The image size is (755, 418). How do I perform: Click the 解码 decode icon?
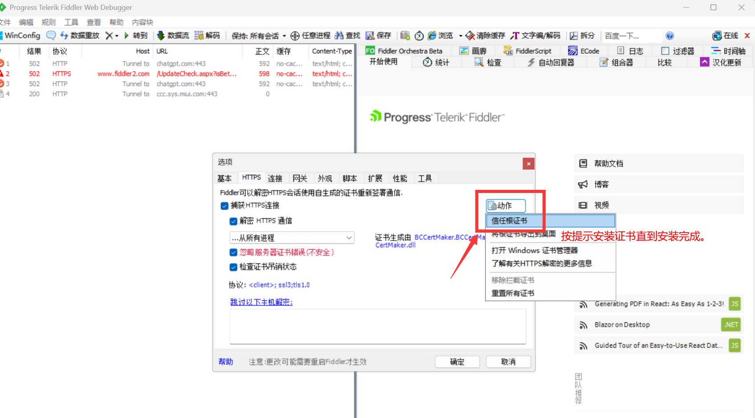coord(199,35)
